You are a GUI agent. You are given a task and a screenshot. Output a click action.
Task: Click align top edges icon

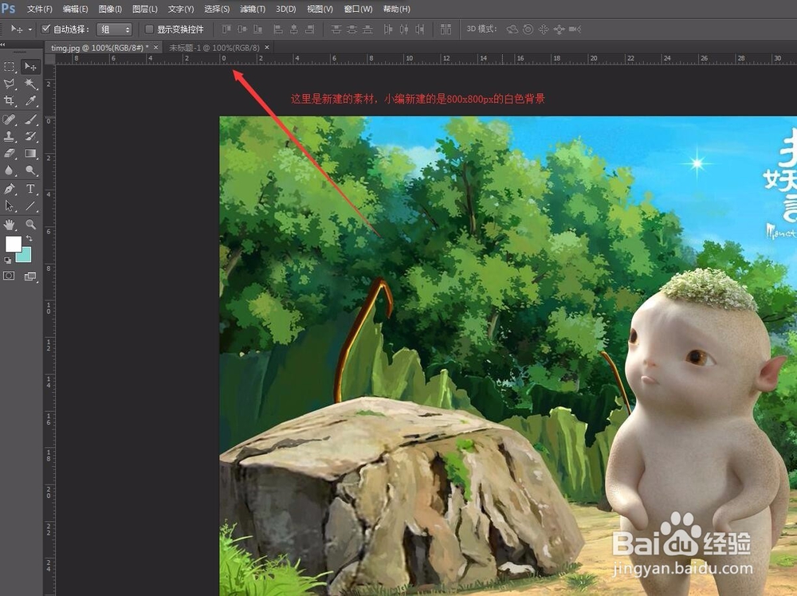226,29
